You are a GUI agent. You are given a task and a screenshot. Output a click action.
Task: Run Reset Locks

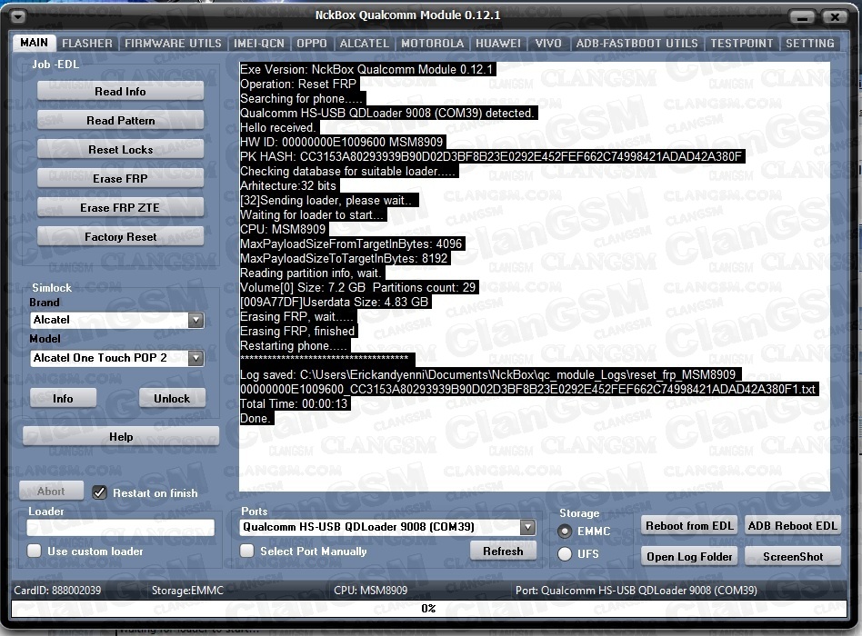120,149
